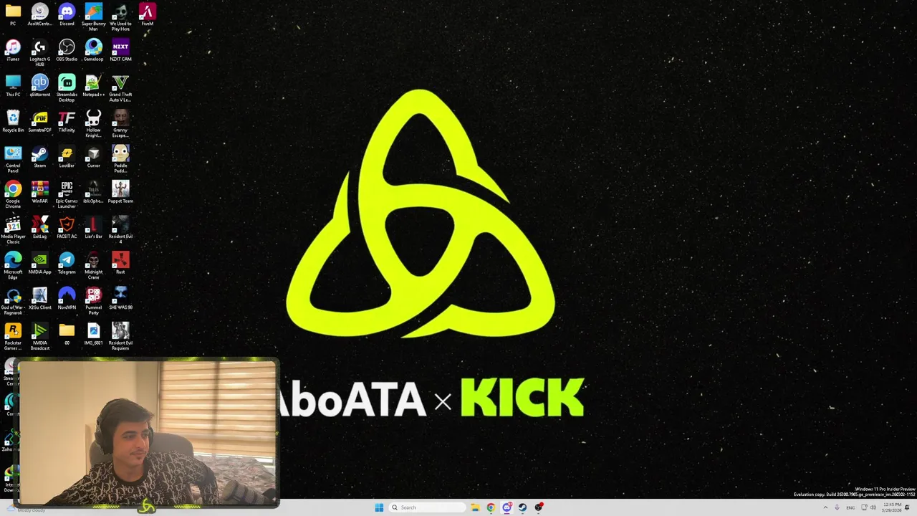Select This PC desktop icon

tap(13, 86)
